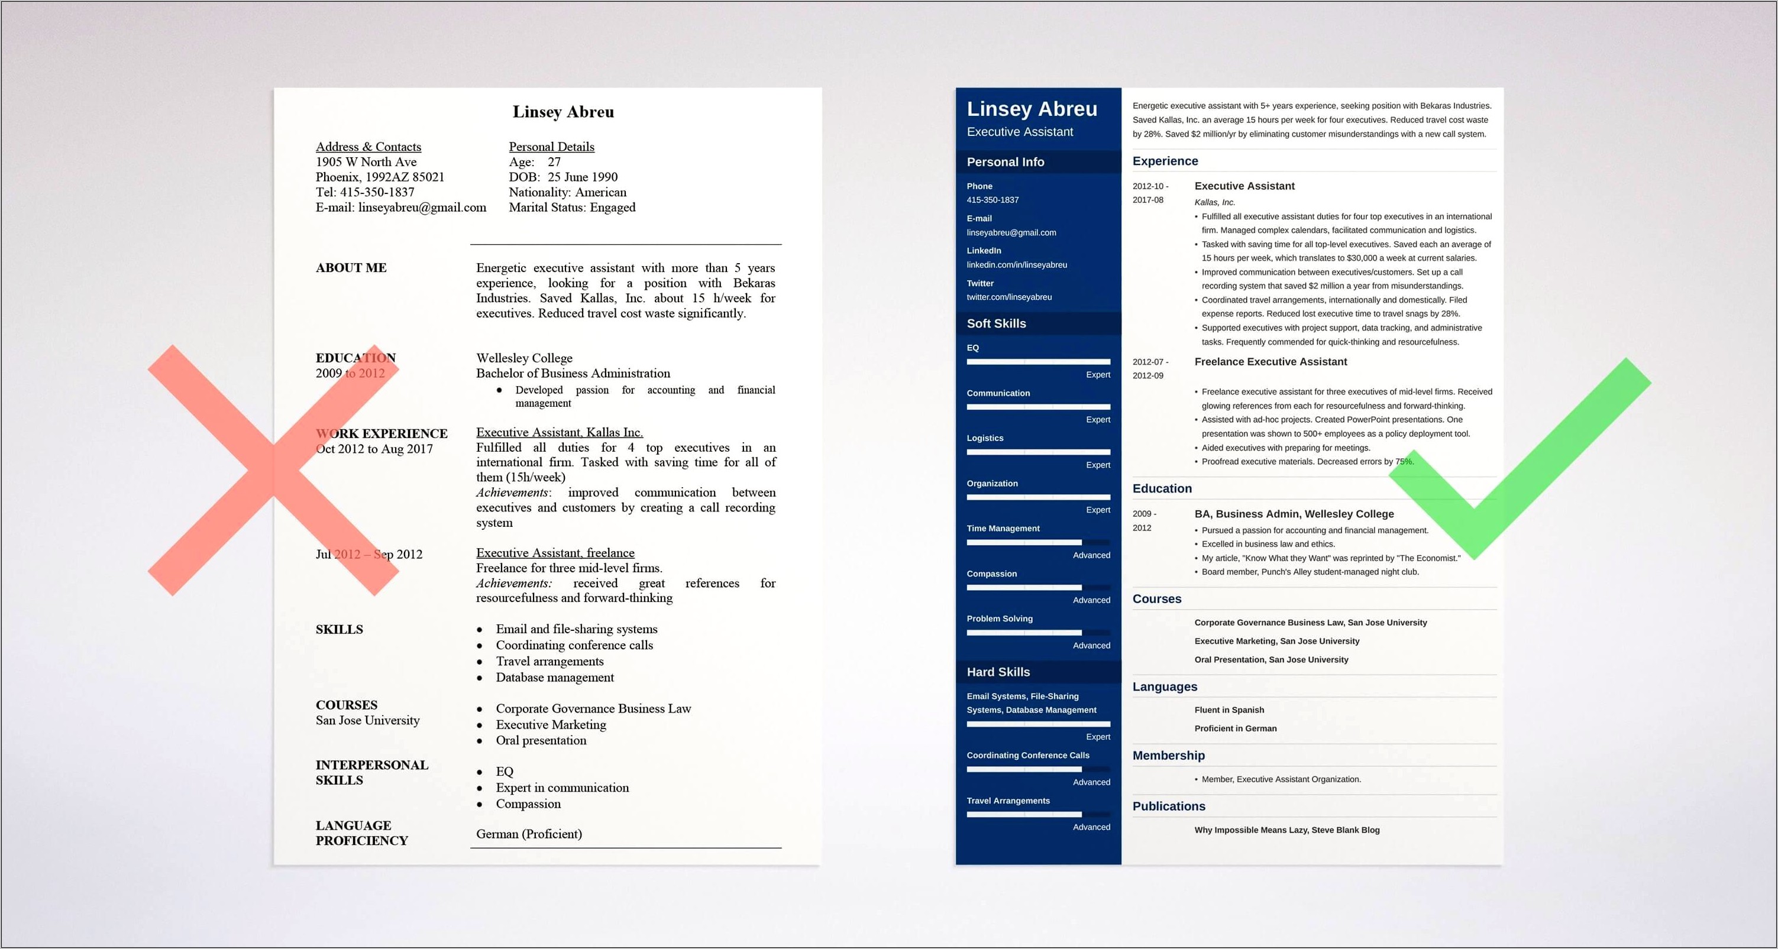Toggle the Organization skill level indicator
1778x949 pixels.
click(x=1034, y=497)
